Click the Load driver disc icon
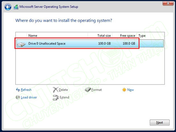The height and width of the screenshot is (132, 176). (x=18, y=97)
